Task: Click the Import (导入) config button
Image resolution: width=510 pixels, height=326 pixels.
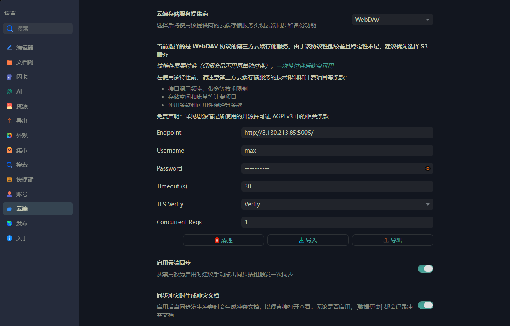Action: point(308,240)
